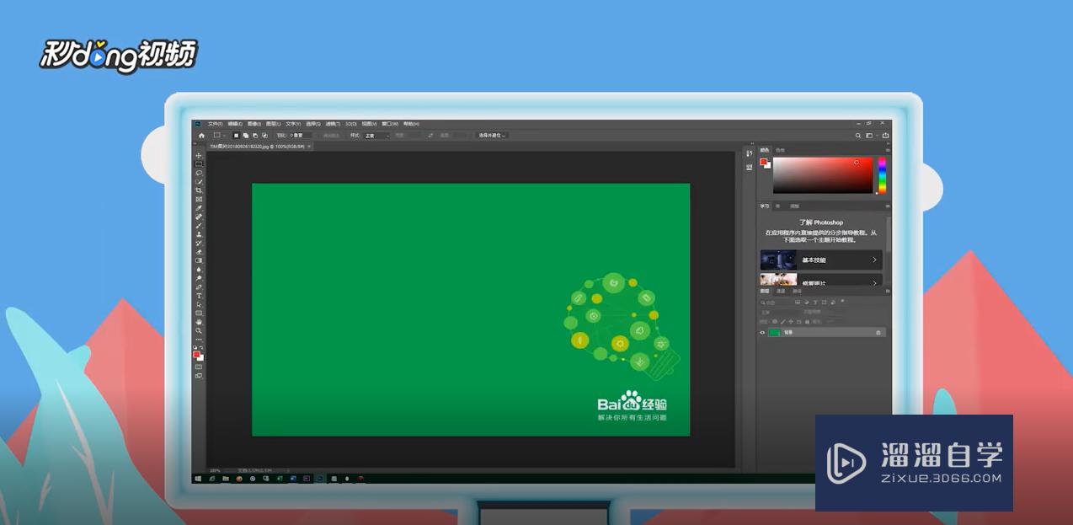This screenshot has height=525, width=1073.
Task: Open the Select menu
Action: 313,123
